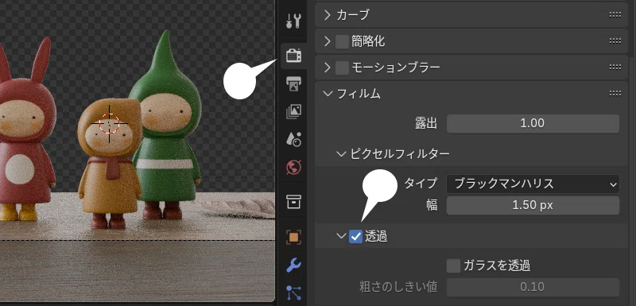
Task: Enable the 簡略化 checkbox
Action: point(343,41)
